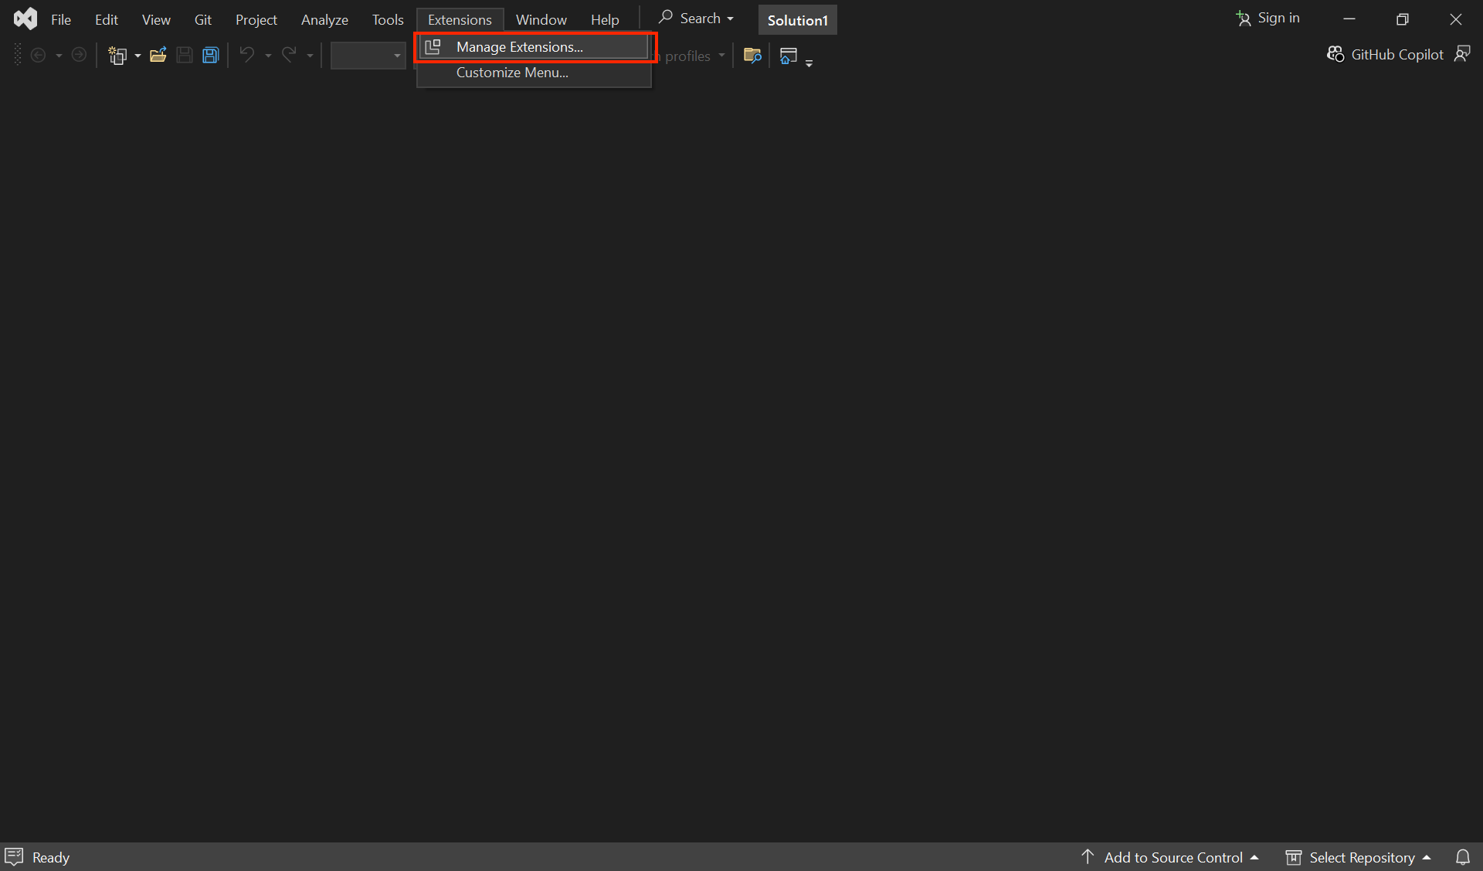Click the New Project toolbar icon
Screen dimensions: 1483x871
117,56
